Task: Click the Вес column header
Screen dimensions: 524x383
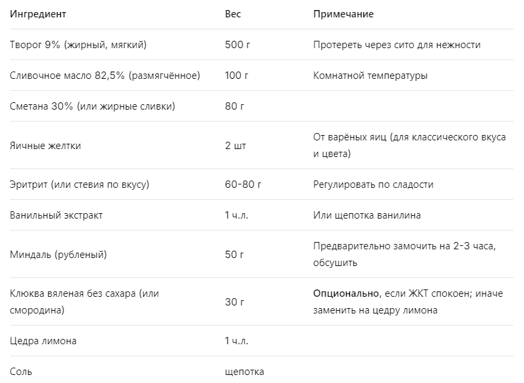Action: click(233, 14)
